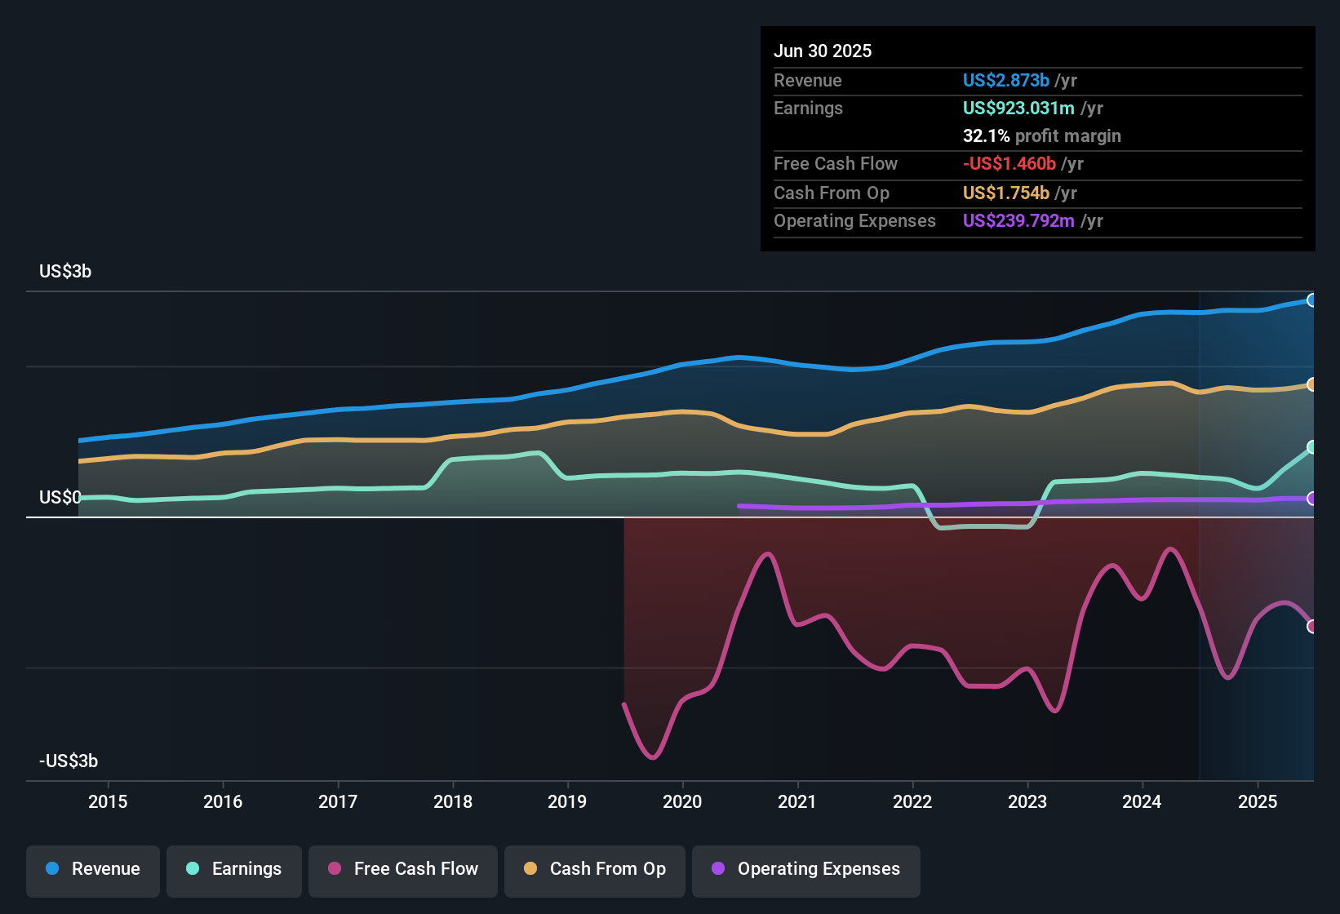Select the Jun 30 2025 tooltip header

coord(823,51)
